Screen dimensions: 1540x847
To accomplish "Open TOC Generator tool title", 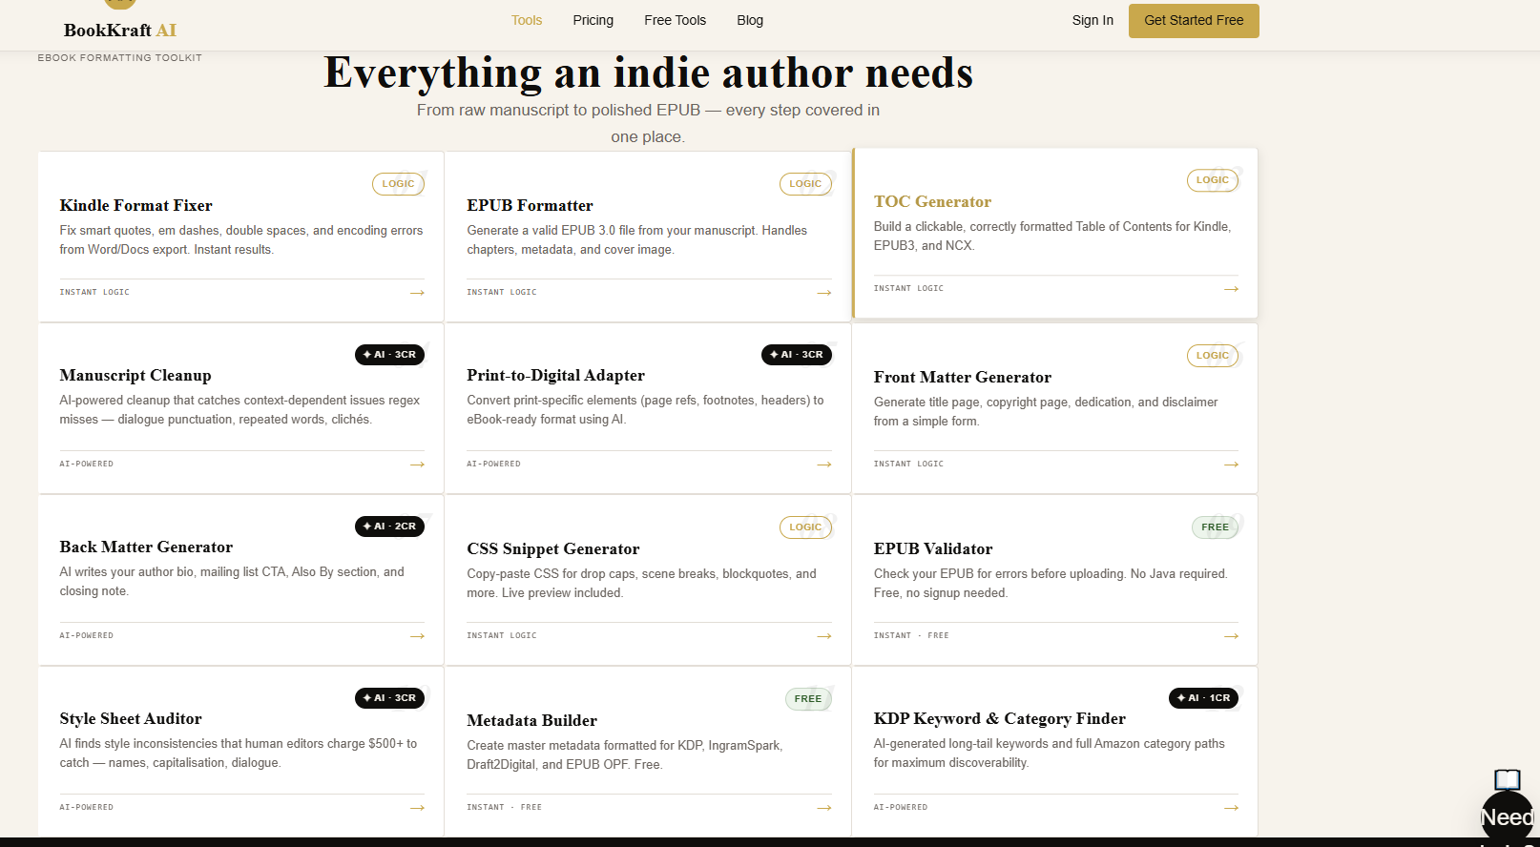I will tap(932, 201).
